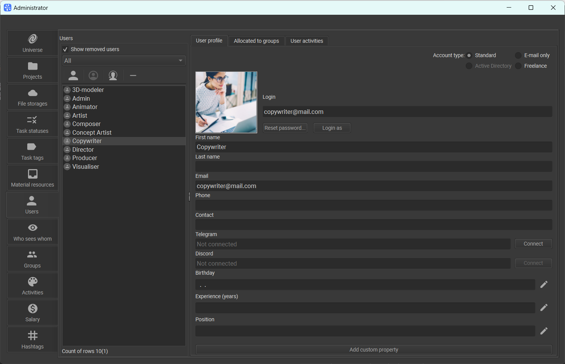This screenshot has width=565, height=364.
Task: Click avatar icon next to Visualiser
Action: tap(67, 166)
